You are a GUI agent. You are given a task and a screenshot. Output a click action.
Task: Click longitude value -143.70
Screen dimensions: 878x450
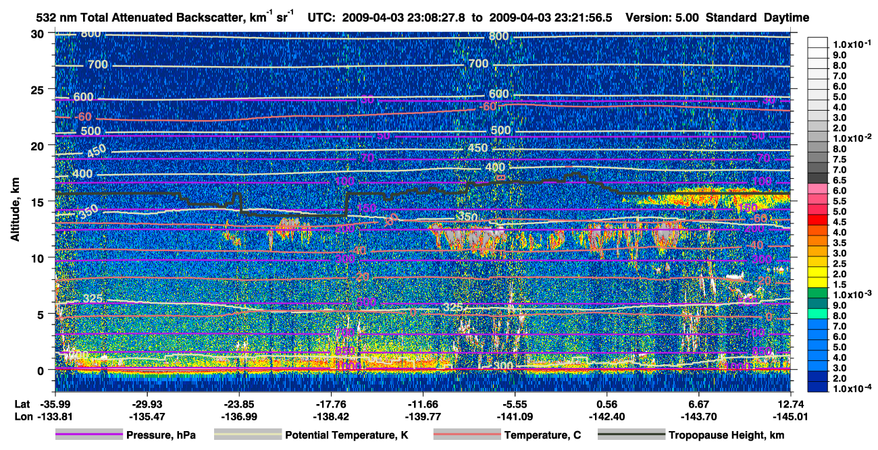click(698, 416)
